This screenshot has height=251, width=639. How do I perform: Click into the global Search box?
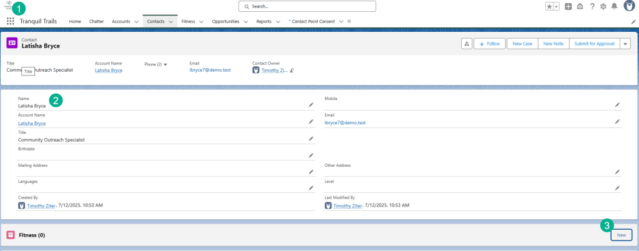[307, 6]
